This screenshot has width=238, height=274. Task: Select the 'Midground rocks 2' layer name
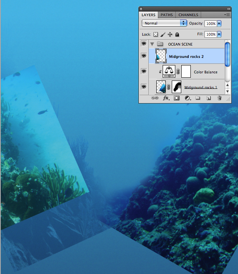click(x=186, y=57)
